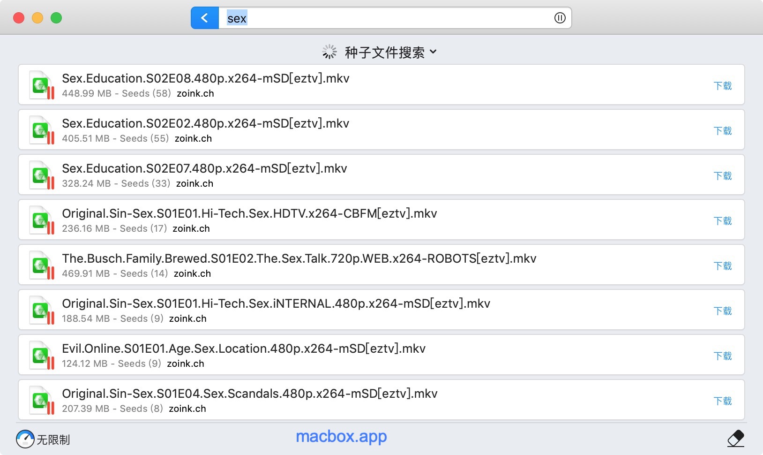The image size is (763, 455).
Task: Click the '207.39 MB - Seeds (8)' details
Action: [112, 409]
